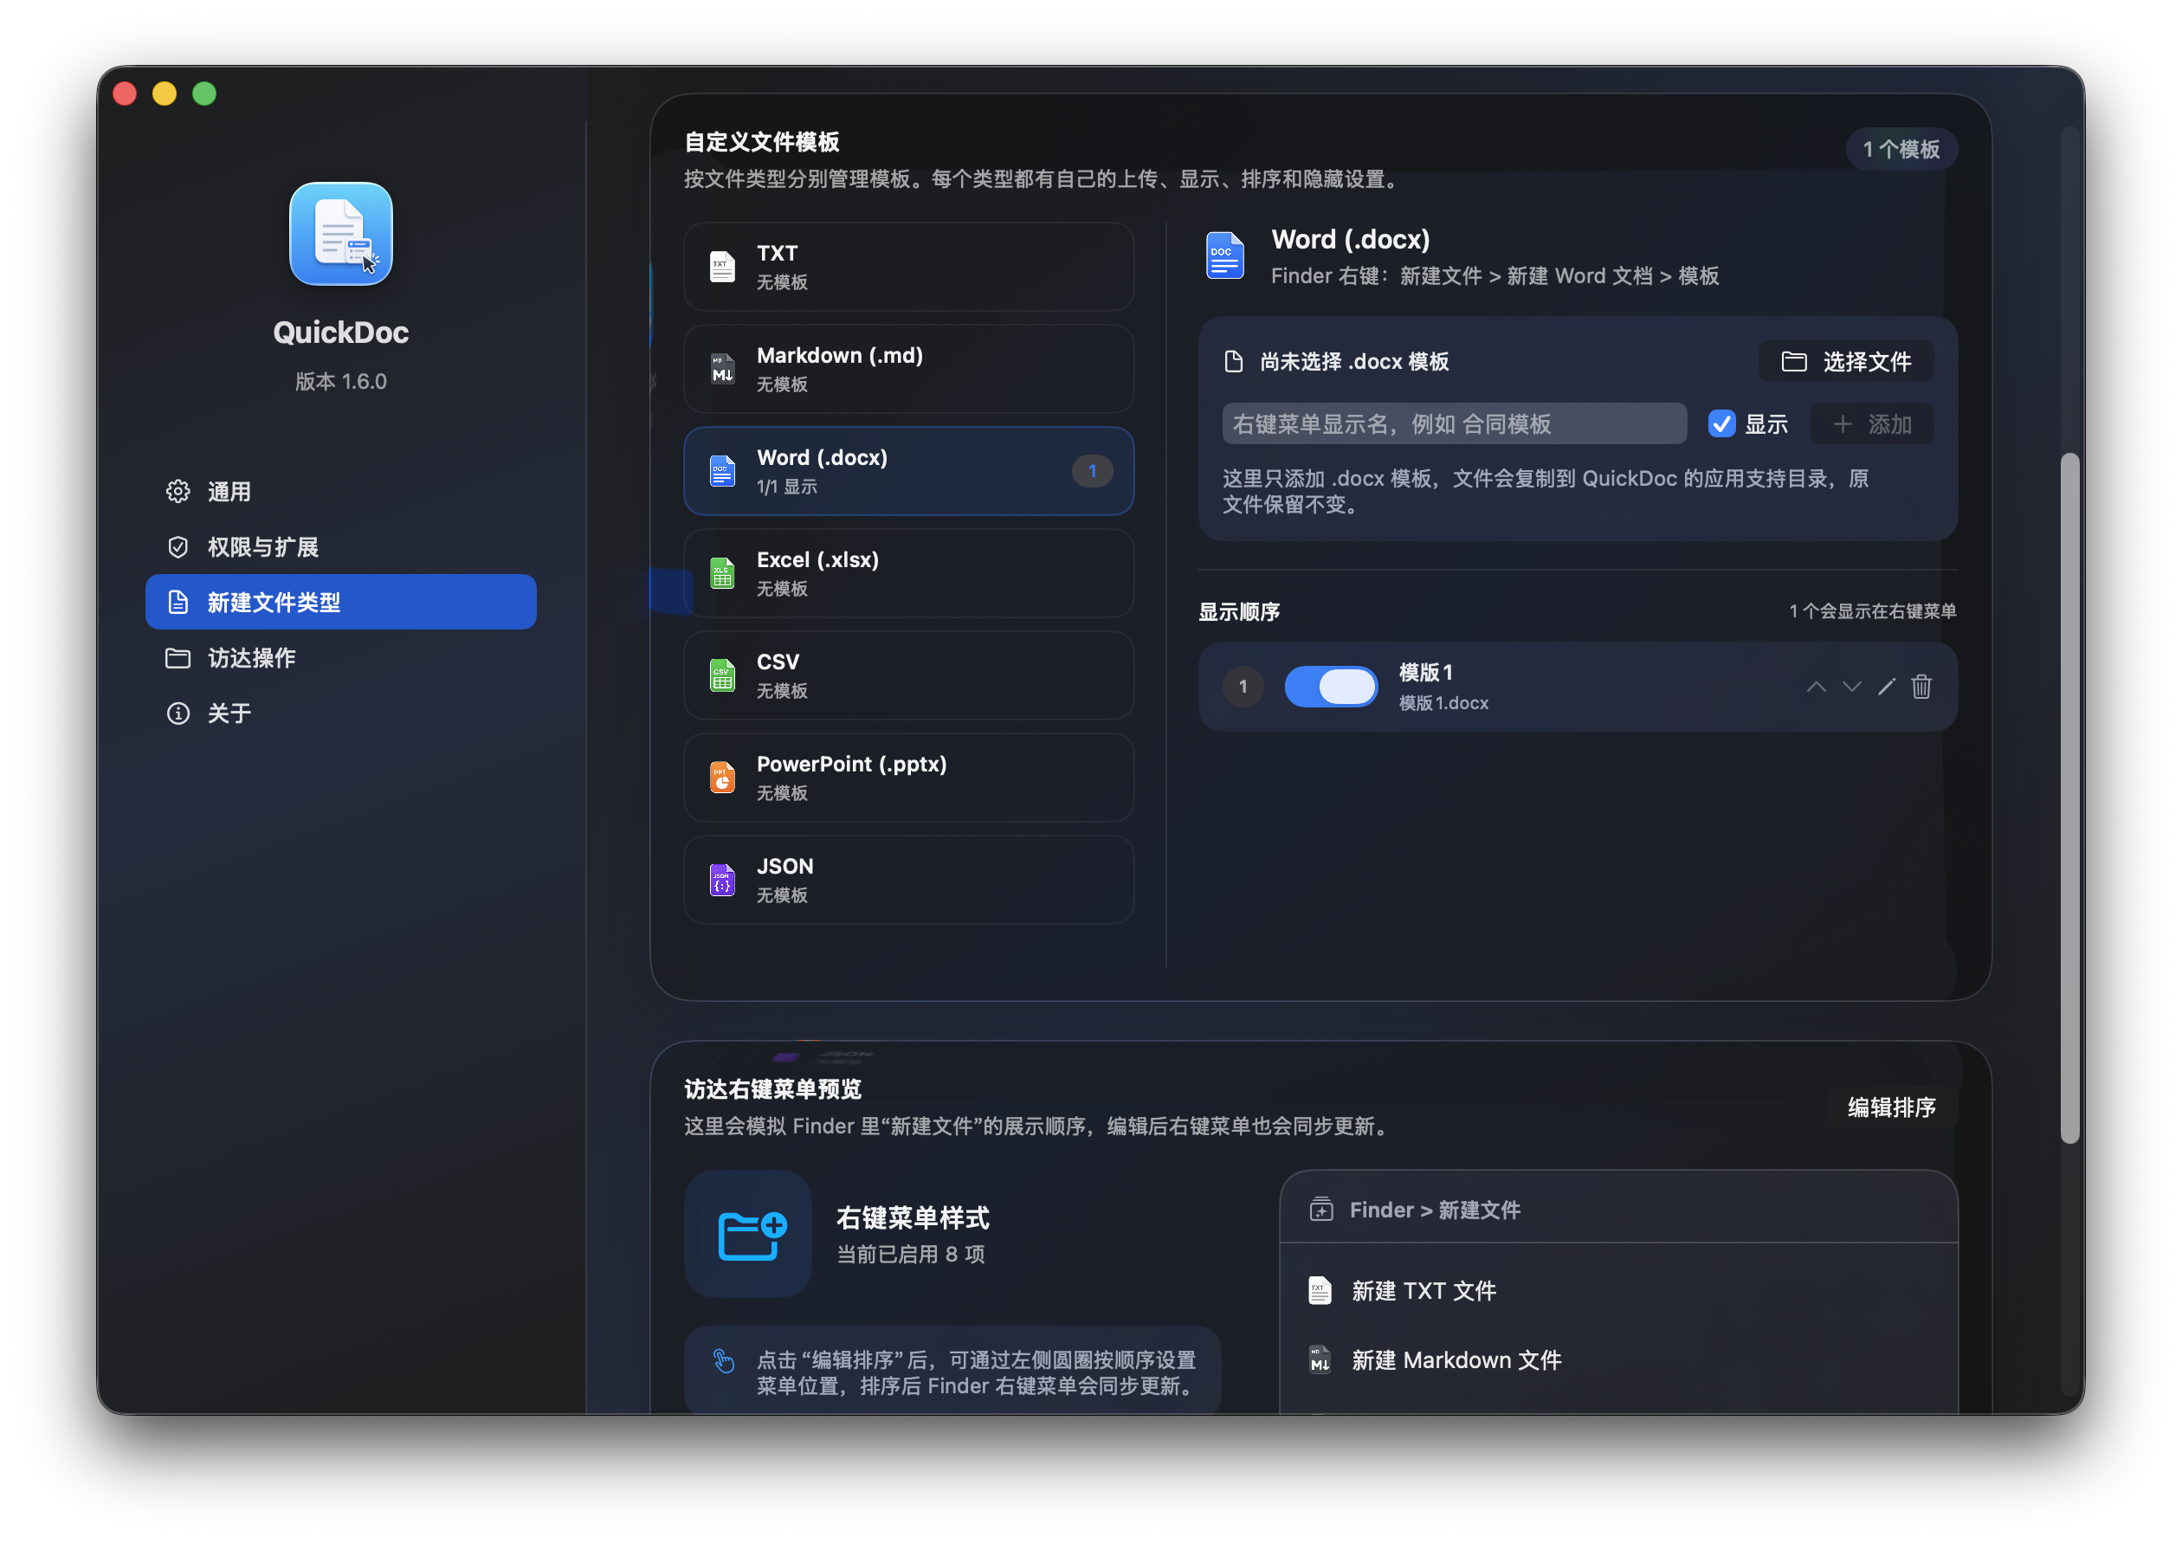Open the 通用 settings section

coord(340,491)
